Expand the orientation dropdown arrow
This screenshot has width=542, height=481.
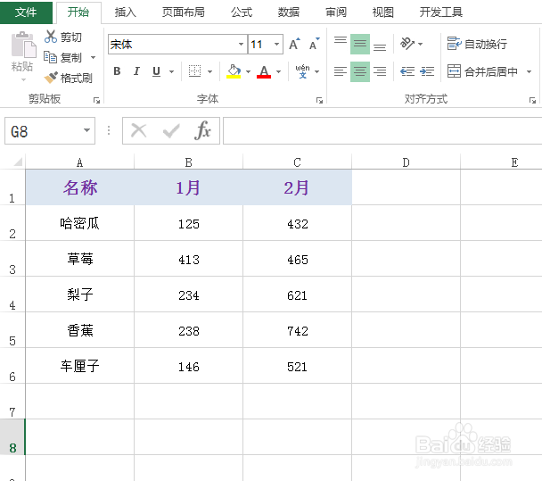point(421,44)
